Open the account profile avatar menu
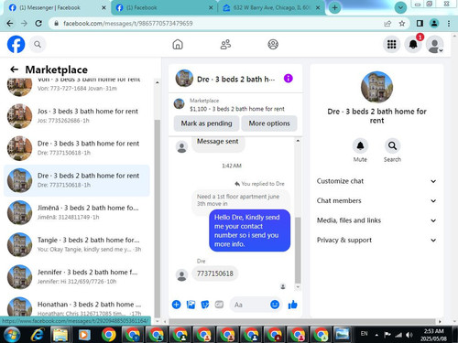 (435, 45)
